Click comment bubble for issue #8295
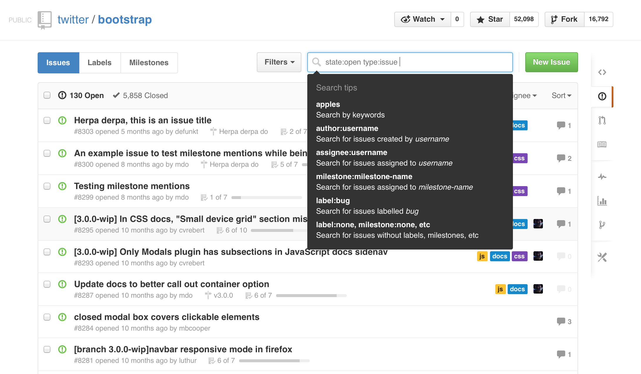641x374 pixels. [561, 224]
